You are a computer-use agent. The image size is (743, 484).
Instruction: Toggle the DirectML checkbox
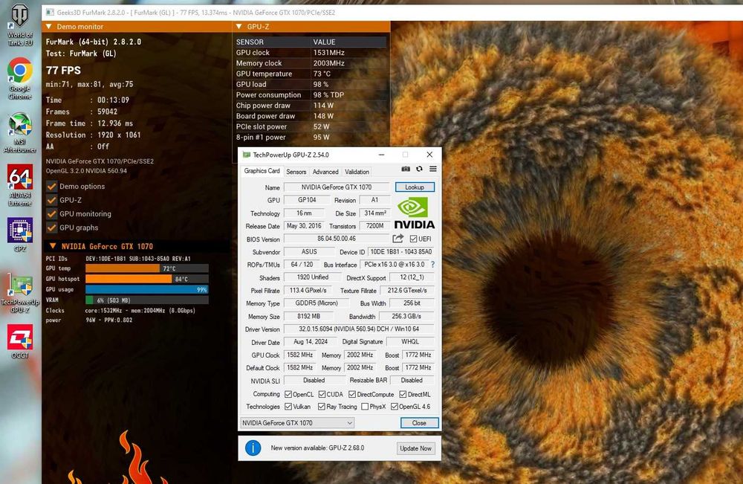pos(403,394)
